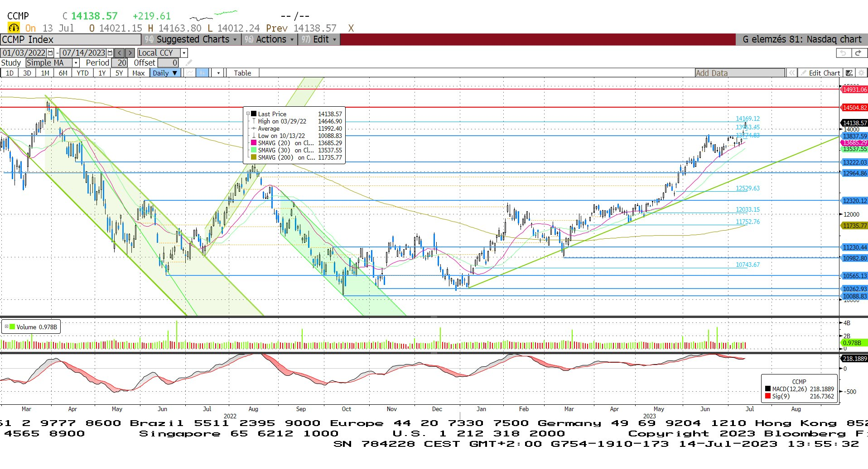Select the 1Y range tab
868x469 pixels.
(102, 73)
